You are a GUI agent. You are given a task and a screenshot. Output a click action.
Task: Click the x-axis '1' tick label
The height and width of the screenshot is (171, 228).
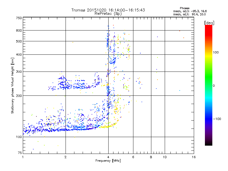pyautogui.click(x=23, y=157)
